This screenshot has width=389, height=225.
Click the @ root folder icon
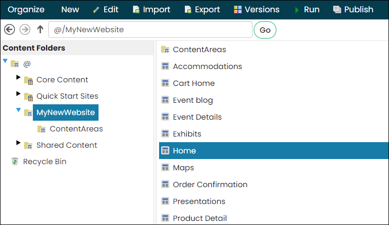tap(15, 64)
